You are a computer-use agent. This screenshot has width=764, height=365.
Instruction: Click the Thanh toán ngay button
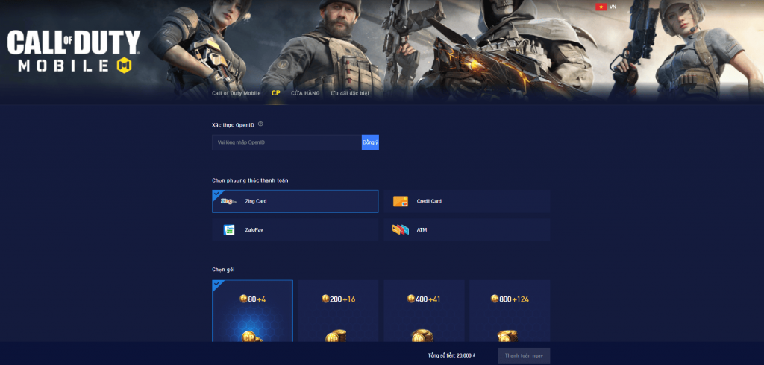[524, 355]
